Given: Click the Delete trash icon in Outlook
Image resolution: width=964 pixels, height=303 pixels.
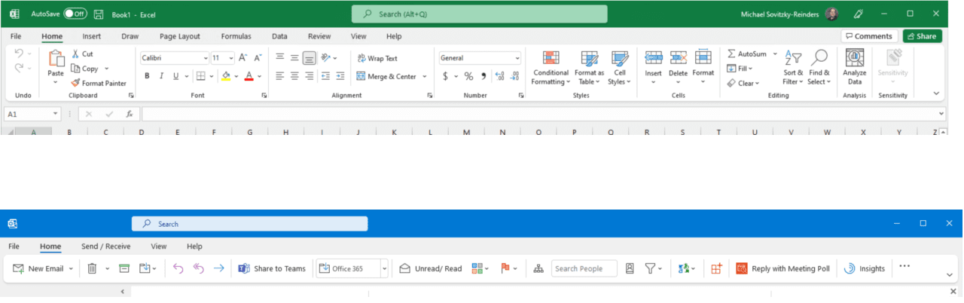Looking at the screenshot, I should 92,268.
